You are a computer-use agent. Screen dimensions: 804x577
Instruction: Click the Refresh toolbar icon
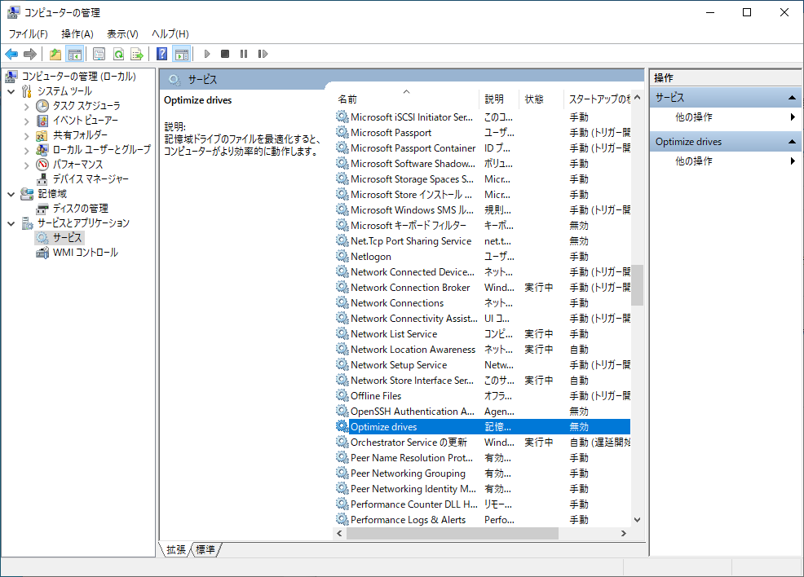pyautogui.click(x=118, y=54)
